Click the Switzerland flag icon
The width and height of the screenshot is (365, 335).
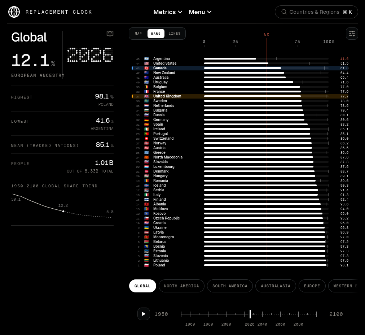[146, 138]
